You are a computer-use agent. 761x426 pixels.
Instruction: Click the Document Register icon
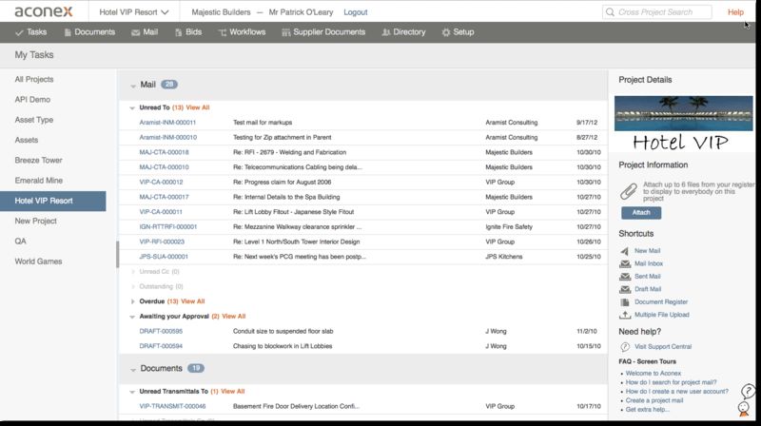625,302
